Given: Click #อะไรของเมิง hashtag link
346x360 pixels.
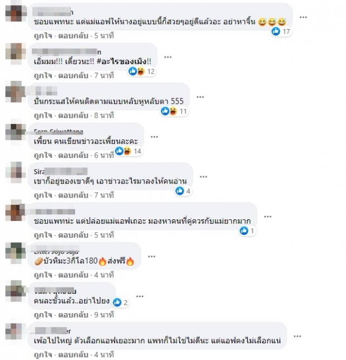Looking at the screenshot, I should tap(122, 62).
